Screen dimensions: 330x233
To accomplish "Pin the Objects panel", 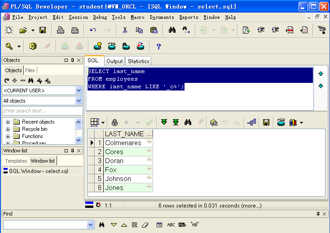I will click(73, 60).
